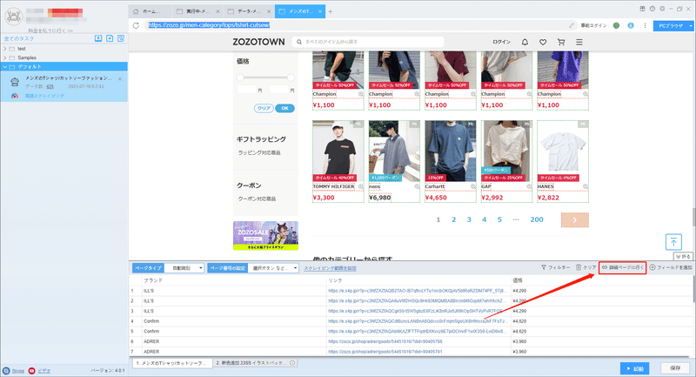
Task: Click the Skype icon at sidebar bottom
Action: pos(6,371)
